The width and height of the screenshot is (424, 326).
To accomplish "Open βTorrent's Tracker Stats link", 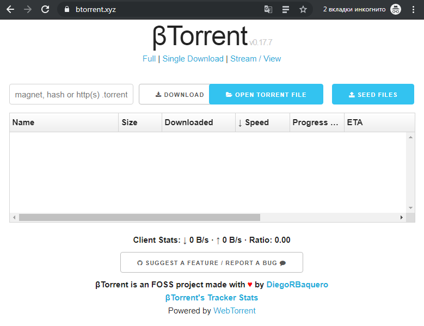I will 212,298.
